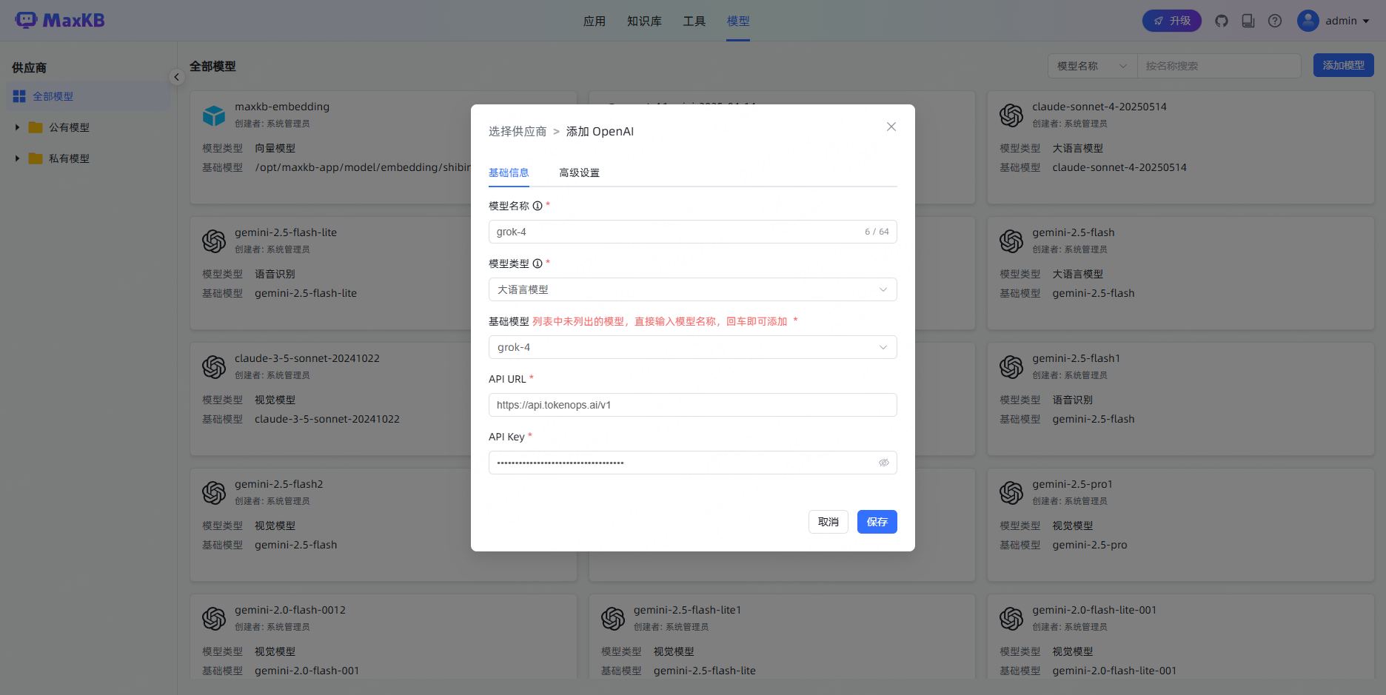The height and width of the screenshot is (695, 1386).
Task: Open the 模型名称 search filter dropdown
Action: [1092, 66]
